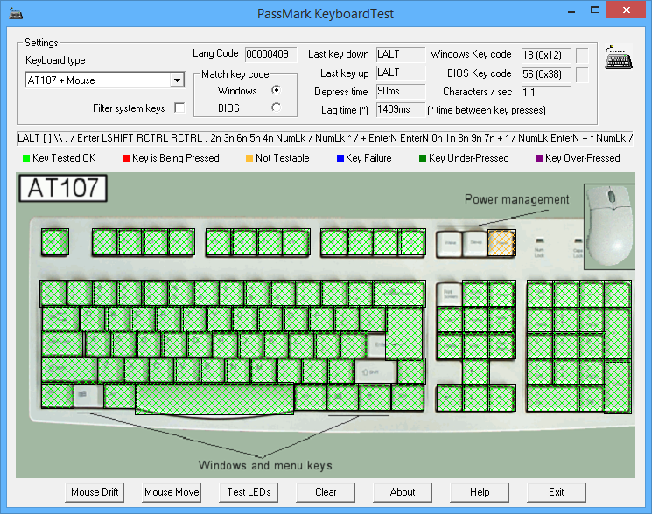
Task: Click the Windows Key code value 18 (0x12)
Action: point(546,55)
